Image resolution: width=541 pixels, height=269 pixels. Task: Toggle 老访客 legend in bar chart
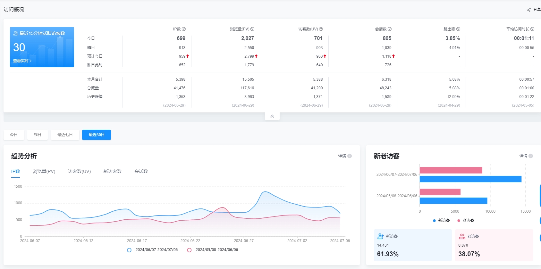(x=466, y=220)
